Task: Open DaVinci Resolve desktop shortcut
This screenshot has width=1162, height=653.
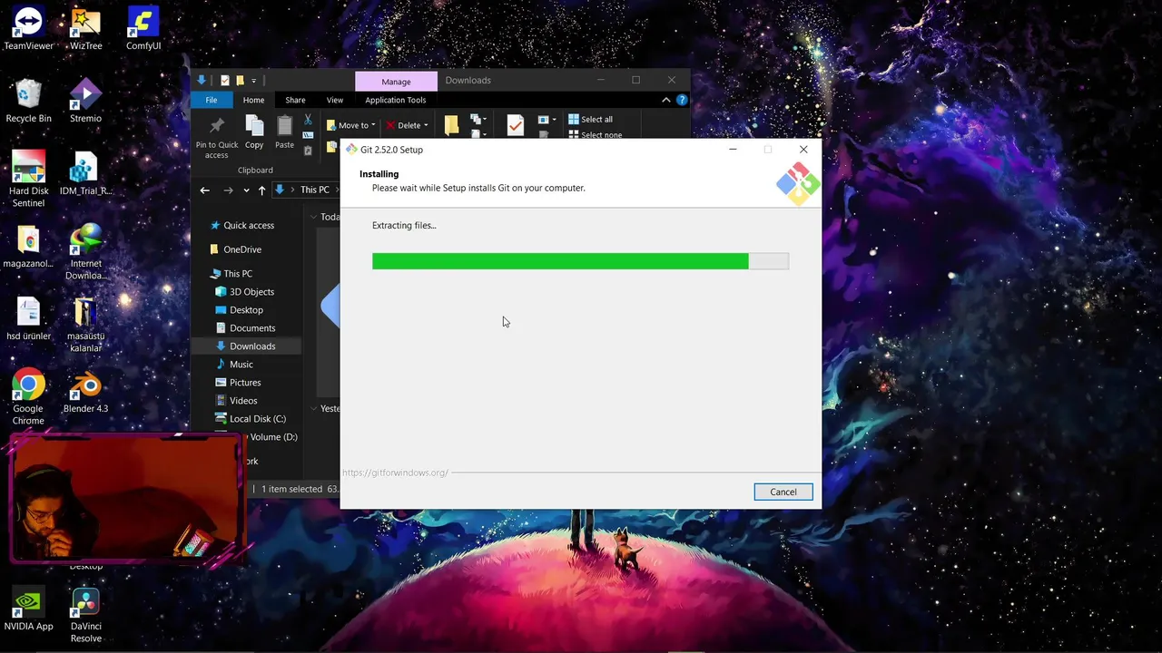Action: [86, 614]
